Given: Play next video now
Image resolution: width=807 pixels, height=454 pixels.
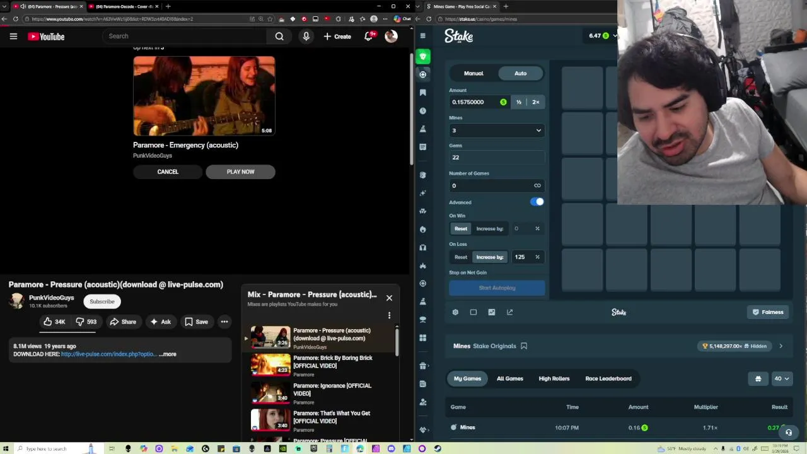Looking at the screenshot, I should (240, 172).
